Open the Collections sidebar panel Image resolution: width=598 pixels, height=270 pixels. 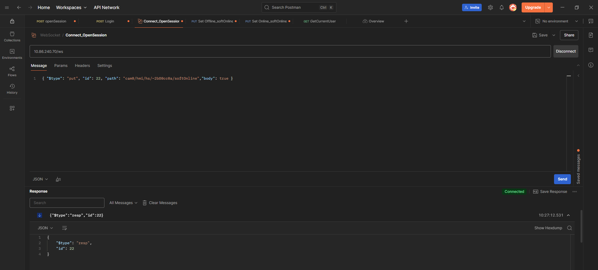12,36
